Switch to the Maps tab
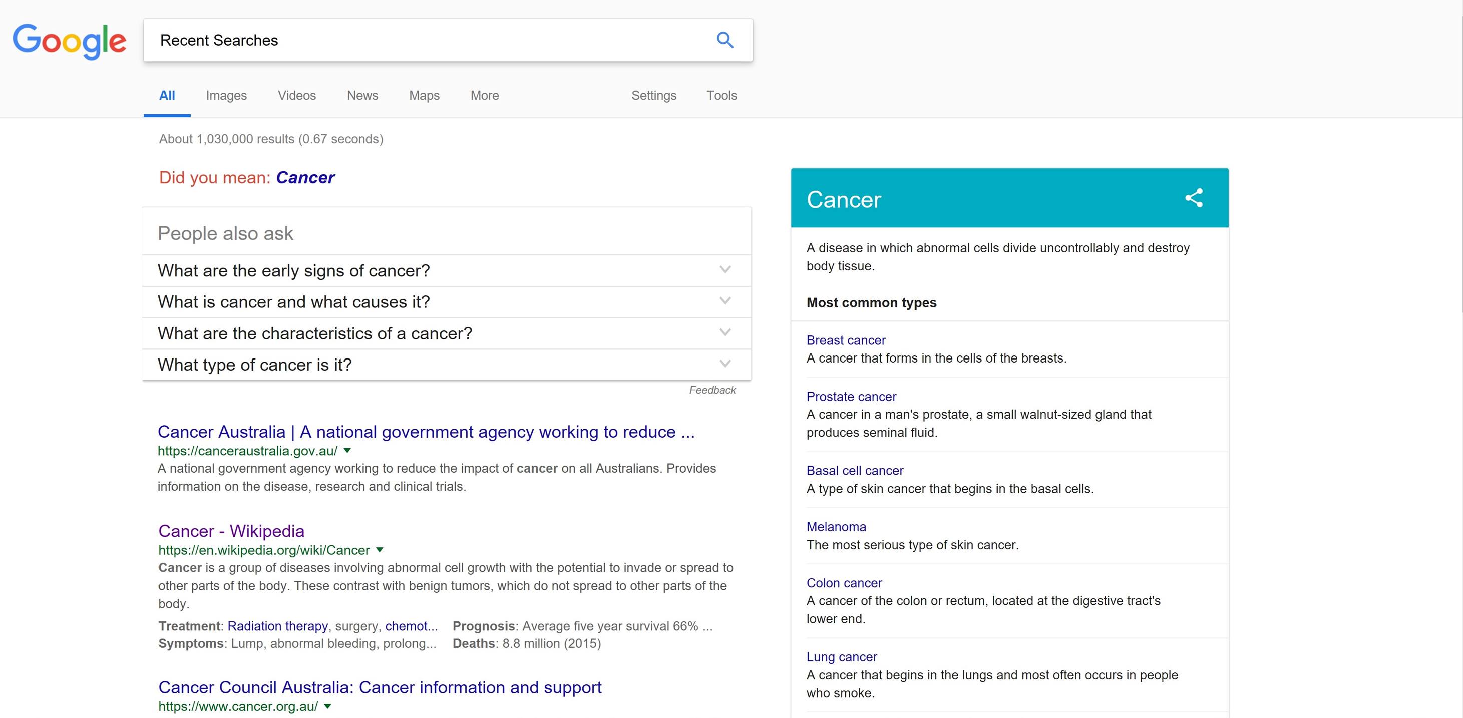Viewport: 1463px width, 718px height. point(424,96)
